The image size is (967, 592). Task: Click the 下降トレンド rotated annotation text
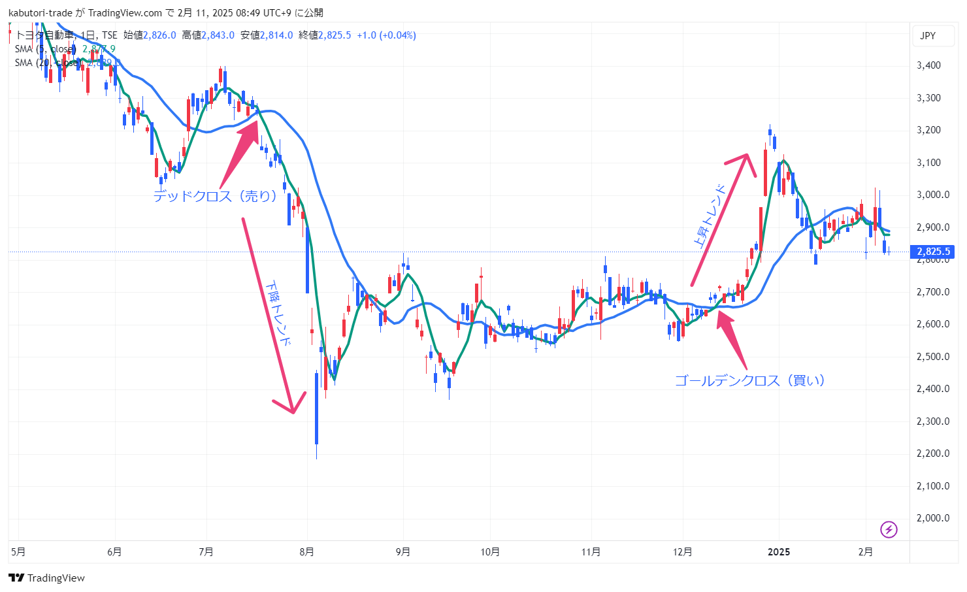pos(278,314)
